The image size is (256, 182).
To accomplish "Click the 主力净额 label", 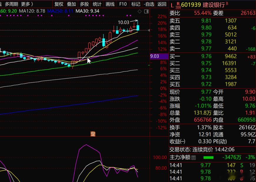I will pos(180,158).
